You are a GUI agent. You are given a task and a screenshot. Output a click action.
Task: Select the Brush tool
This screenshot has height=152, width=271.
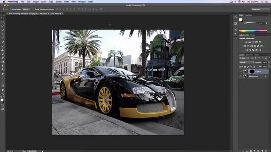click(3, 46)
